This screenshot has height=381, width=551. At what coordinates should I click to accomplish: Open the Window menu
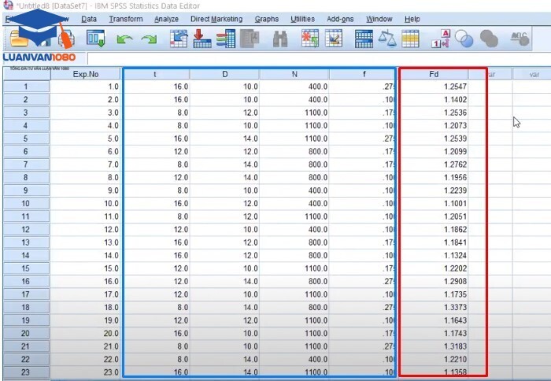point(379,19)
